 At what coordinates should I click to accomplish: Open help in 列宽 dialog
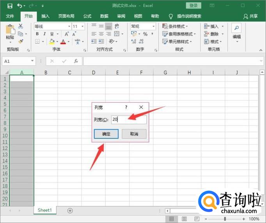click(126, 107)
